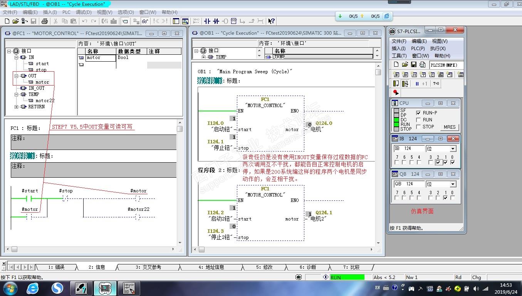
Task: Switch to the 3: 交叉参考 tab
Action: (x=148, y=267)
